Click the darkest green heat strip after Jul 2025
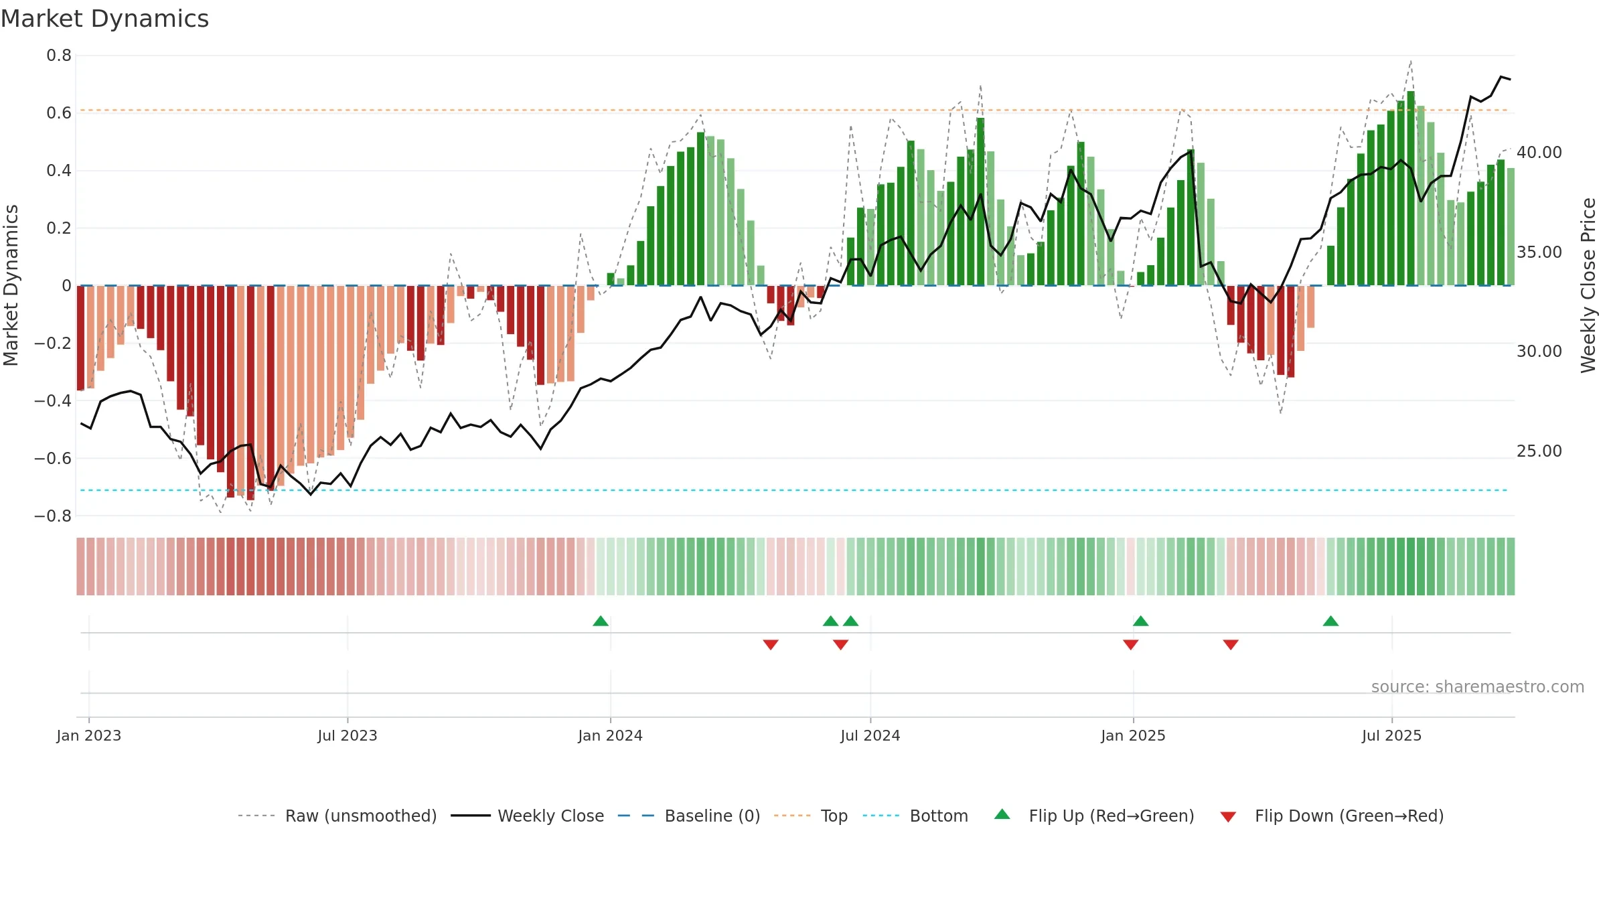1607x904 pixels. point(1411,567)
